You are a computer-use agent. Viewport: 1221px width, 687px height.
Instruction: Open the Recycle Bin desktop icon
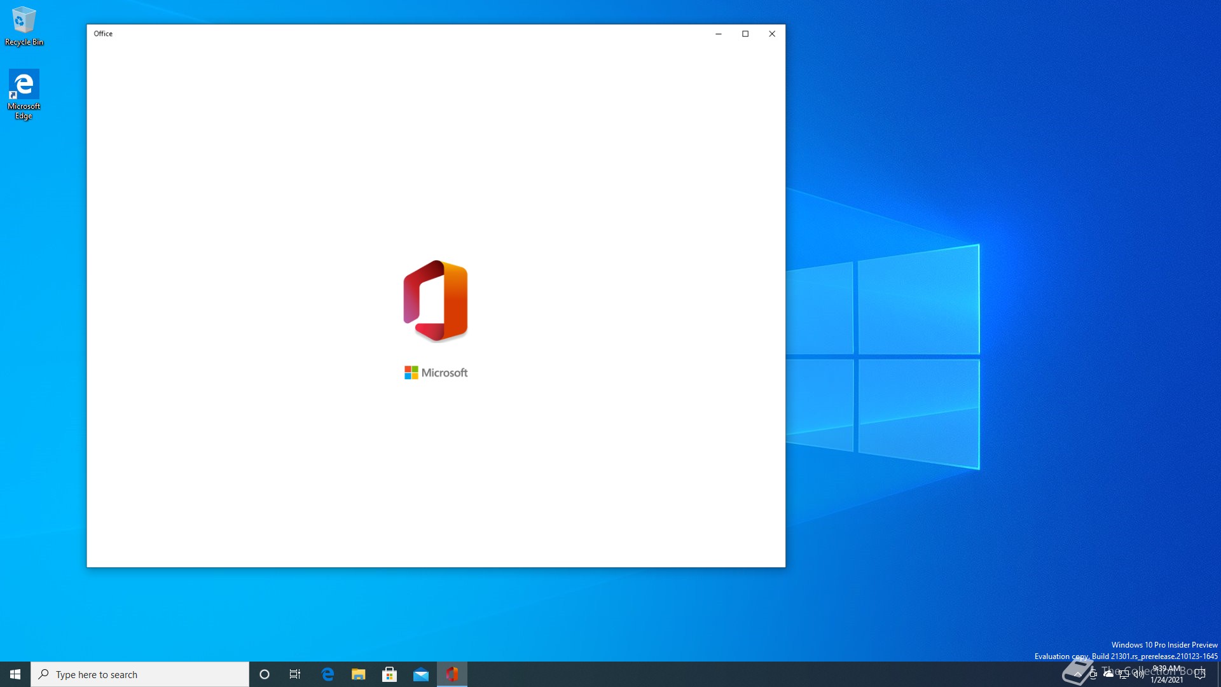coord(24,27)
